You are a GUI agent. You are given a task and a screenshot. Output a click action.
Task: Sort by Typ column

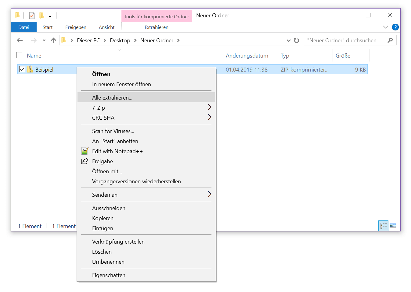click(285, 56)
